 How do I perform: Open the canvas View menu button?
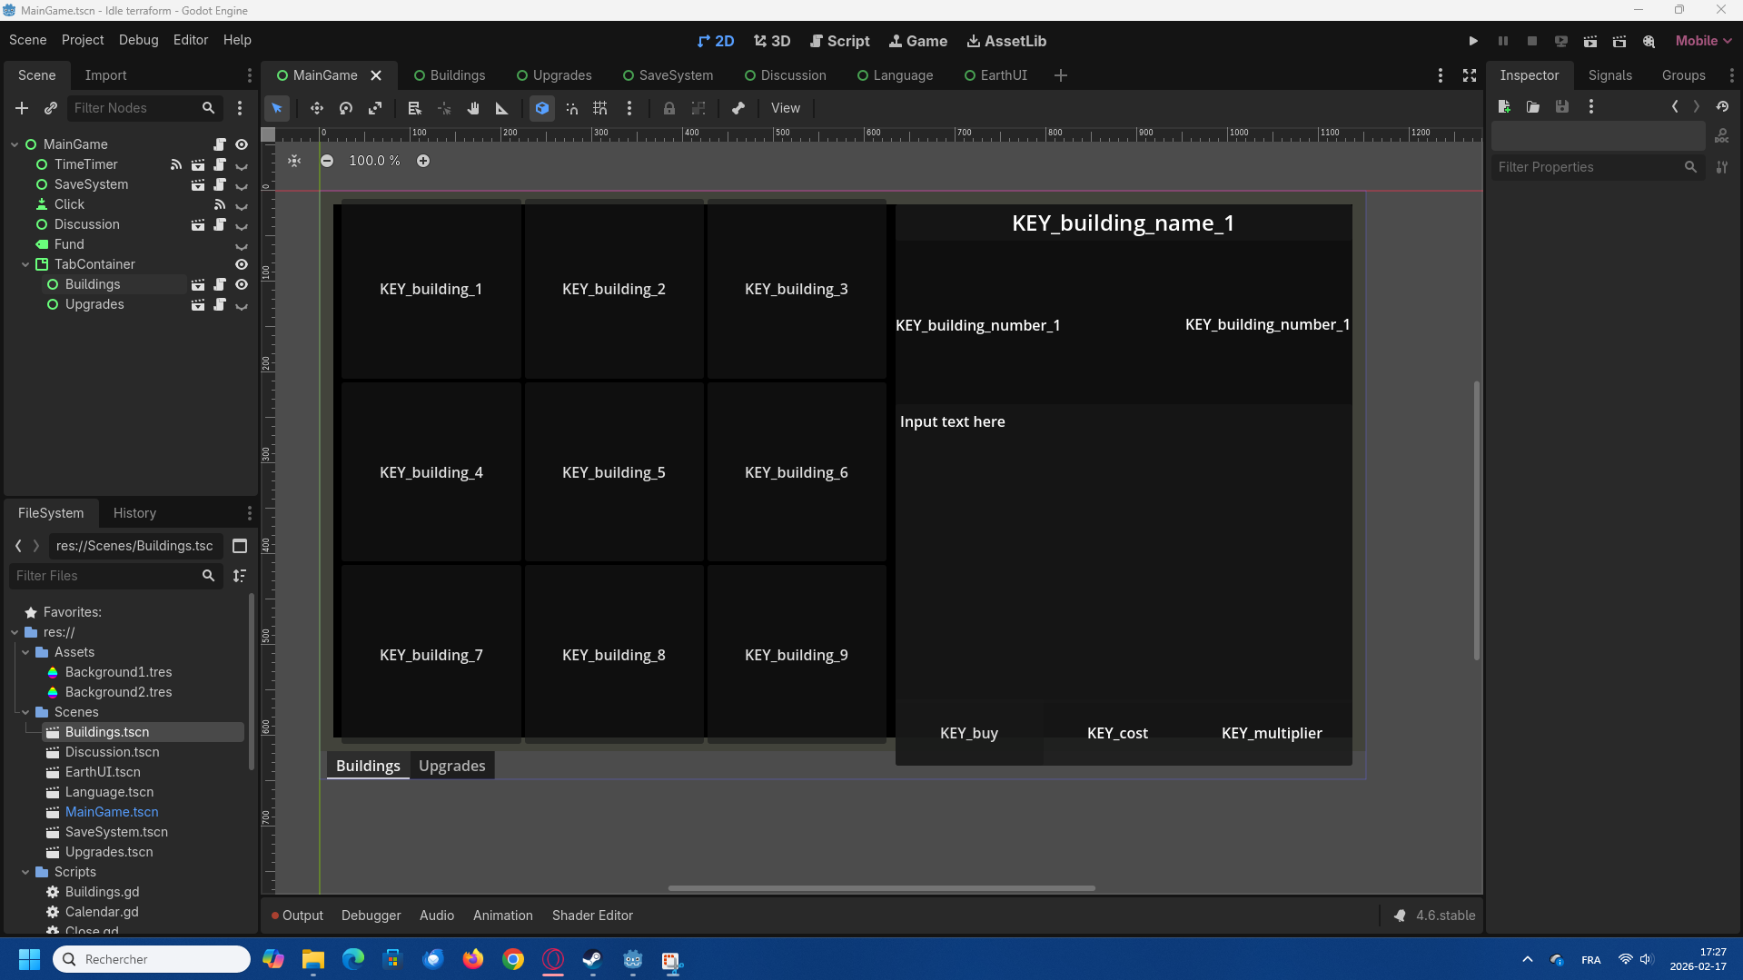785,108
